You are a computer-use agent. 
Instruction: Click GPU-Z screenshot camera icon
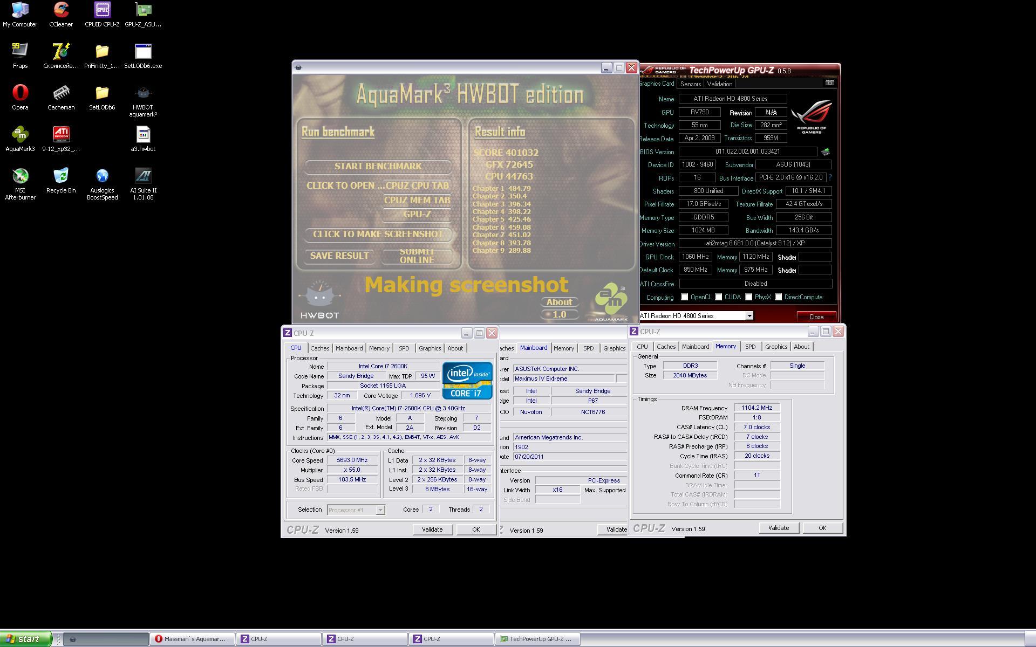830,83
